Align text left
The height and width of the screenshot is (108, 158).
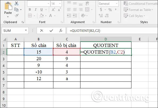69,10
